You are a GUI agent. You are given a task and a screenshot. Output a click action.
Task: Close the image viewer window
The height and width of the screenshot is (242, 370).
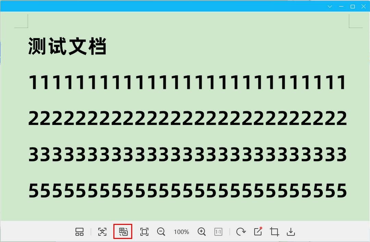pyautogui.click(x=363, y=6)
